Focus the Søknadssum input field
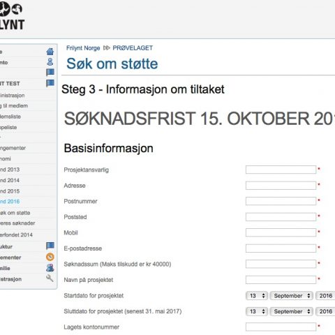 click(x=281, y=264)
